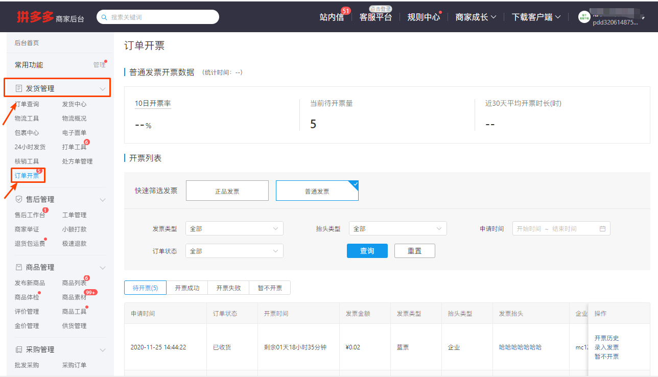Open 极速退款 in sidebar
This screenshot has height=377, width=658.
click(x=75, y=244)
